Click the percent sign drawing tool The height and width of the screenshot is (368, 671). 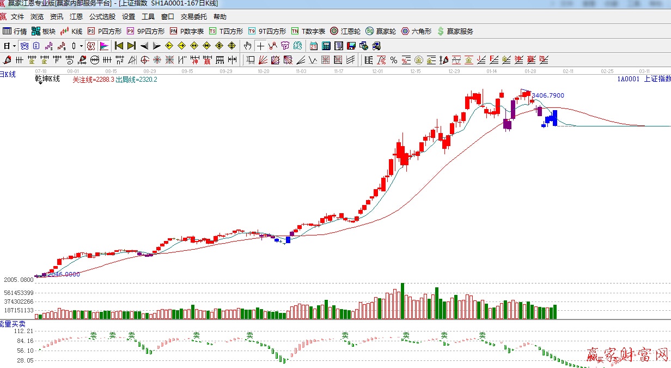click(393, 60)
